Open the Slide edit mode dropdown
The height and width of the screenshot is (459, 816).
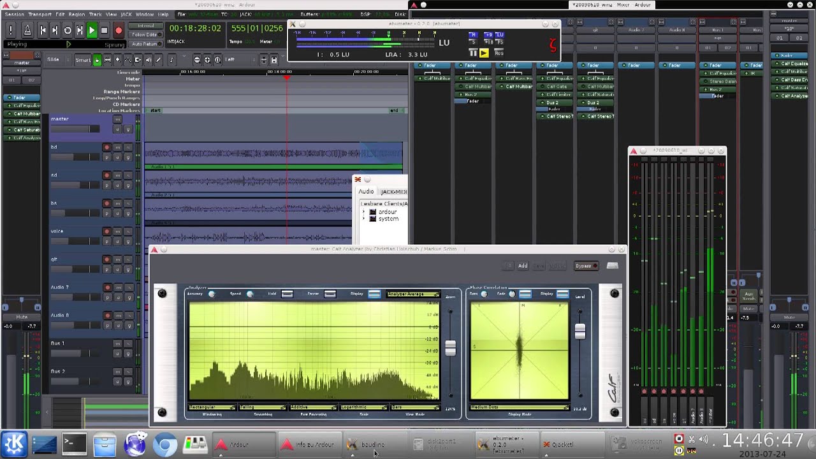(x=57, y=60)
